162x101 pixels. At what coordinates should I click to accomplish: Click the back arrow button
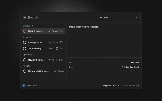pyautogui.click(x=25, y=17)
